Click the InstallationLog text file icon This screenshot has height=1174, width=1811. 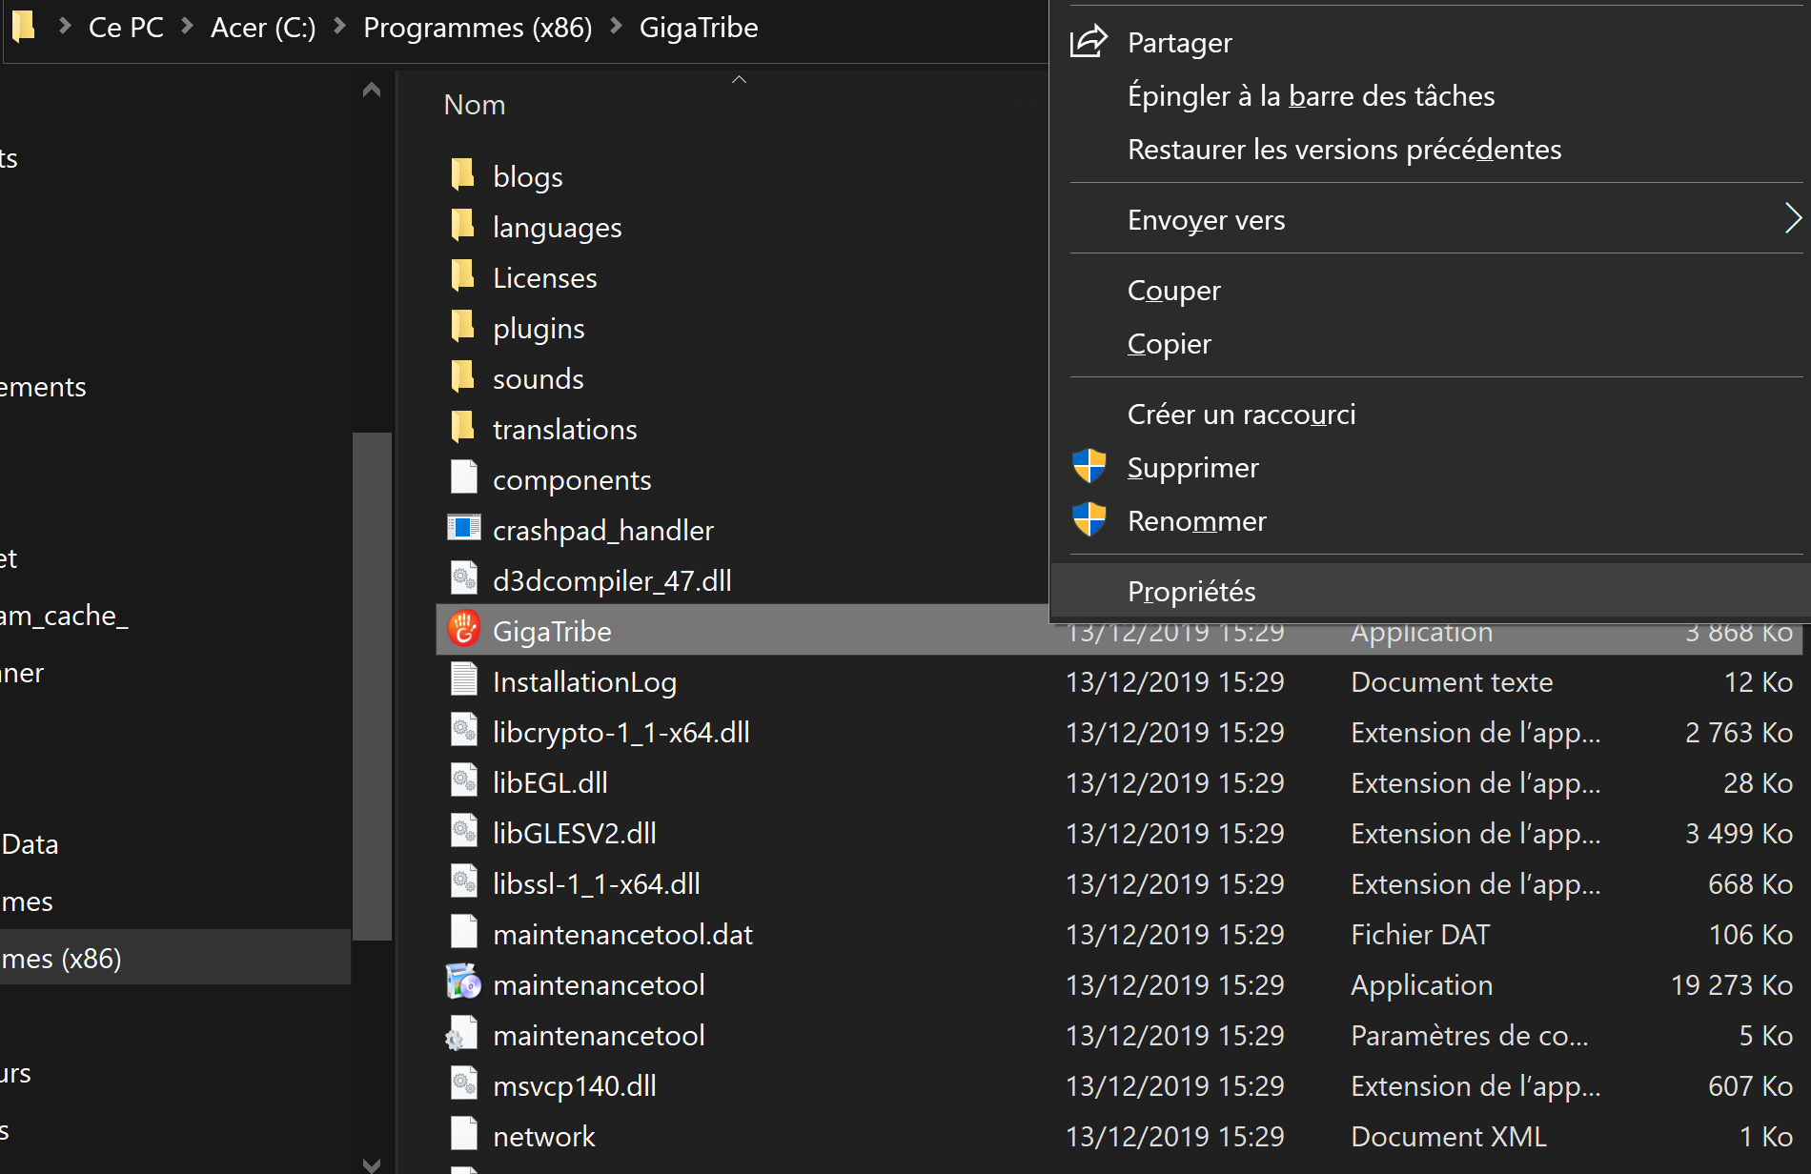tap(464, 680)
